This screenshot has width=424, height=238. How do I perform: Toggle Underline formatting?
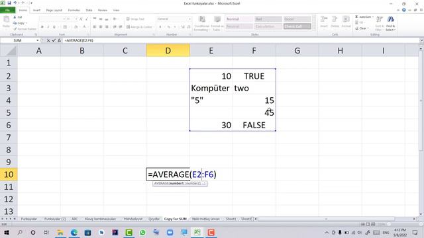(54, 27)
